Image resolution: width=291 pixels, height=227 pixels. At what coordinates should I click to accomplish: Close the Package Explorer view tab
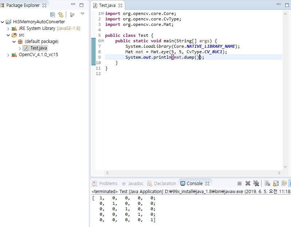(44, 5)
